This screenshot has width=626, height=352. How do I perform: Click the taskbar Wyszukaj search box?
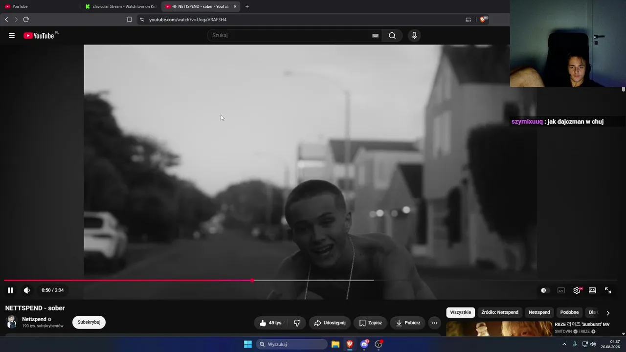pyautogui.click(x=292, y=344)
